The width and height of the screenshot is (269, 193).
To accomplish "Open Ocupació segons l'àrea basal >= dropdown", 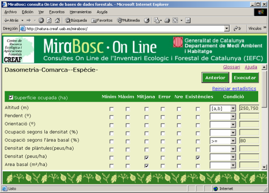I will (x=223, y=141).
